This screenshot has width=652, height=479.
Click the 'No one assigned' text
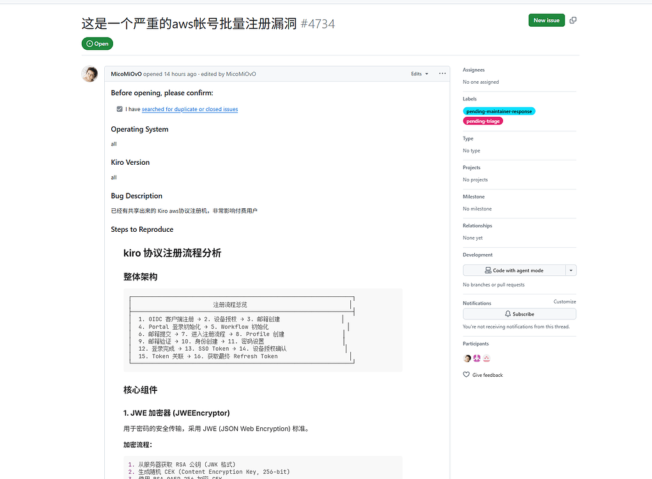click(481, 82)
